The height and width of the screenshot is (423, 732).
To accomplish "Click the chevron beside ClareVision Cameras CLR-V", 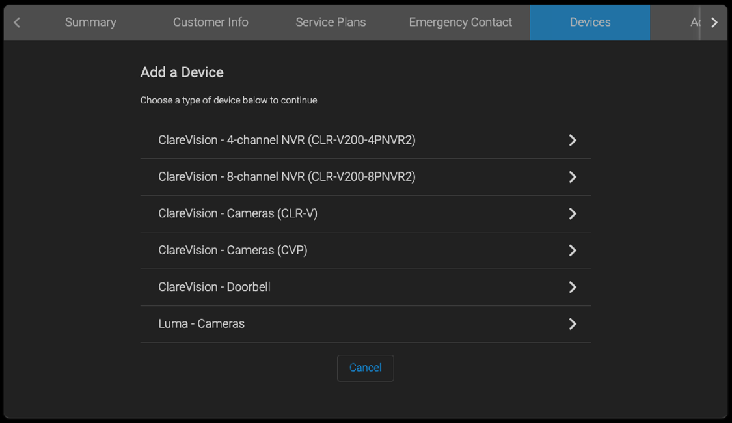I will 572,213.
